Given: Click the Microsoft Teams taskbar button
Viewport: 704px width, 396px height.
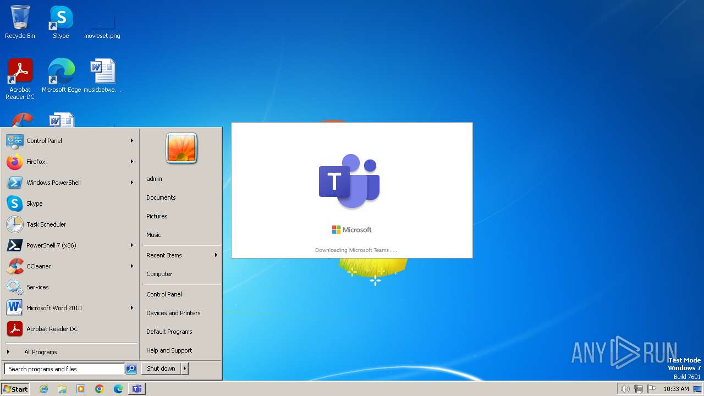Looking at the screenshot, I should pos(137,389).
